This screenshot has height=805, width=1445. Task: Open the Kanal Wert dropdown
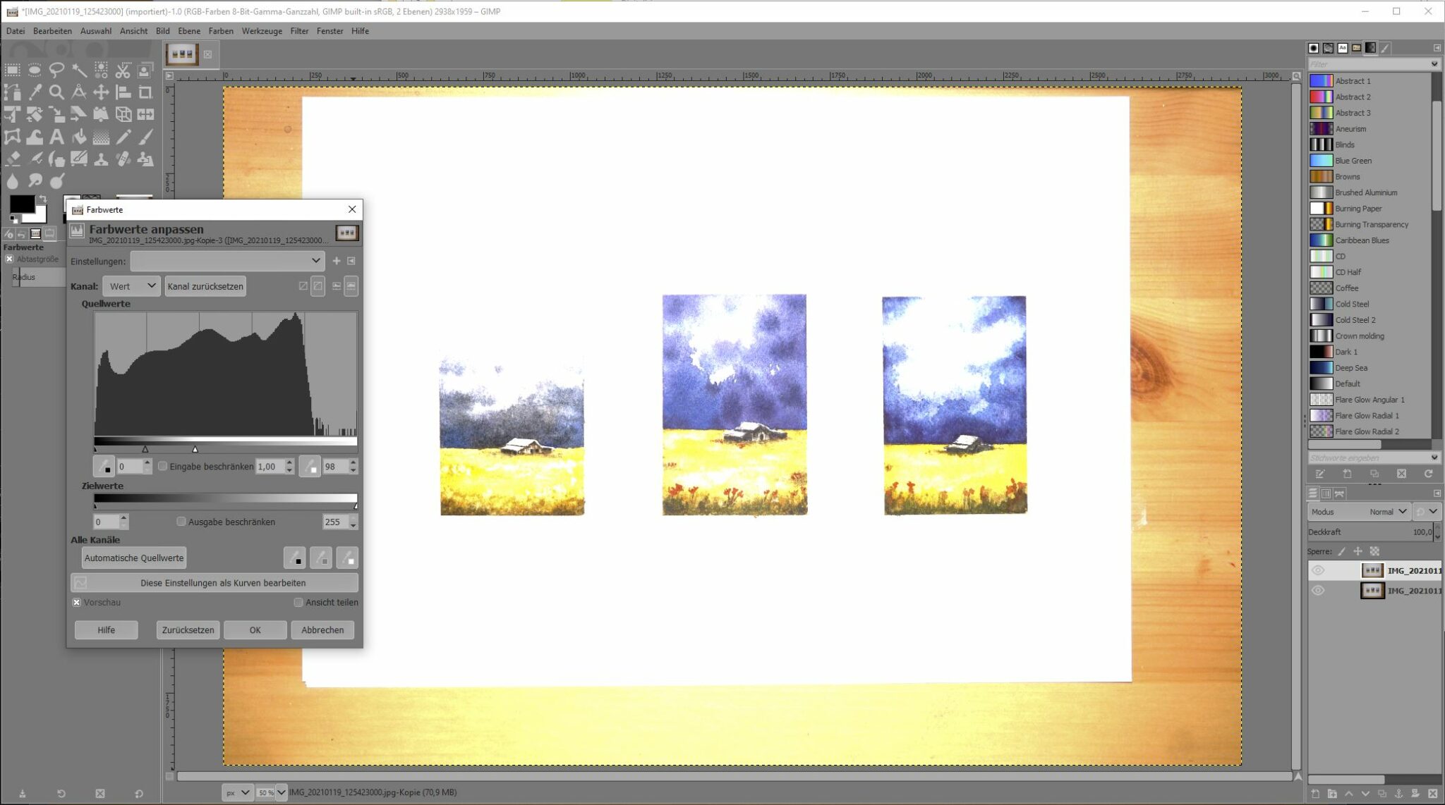tap(131, 286)
